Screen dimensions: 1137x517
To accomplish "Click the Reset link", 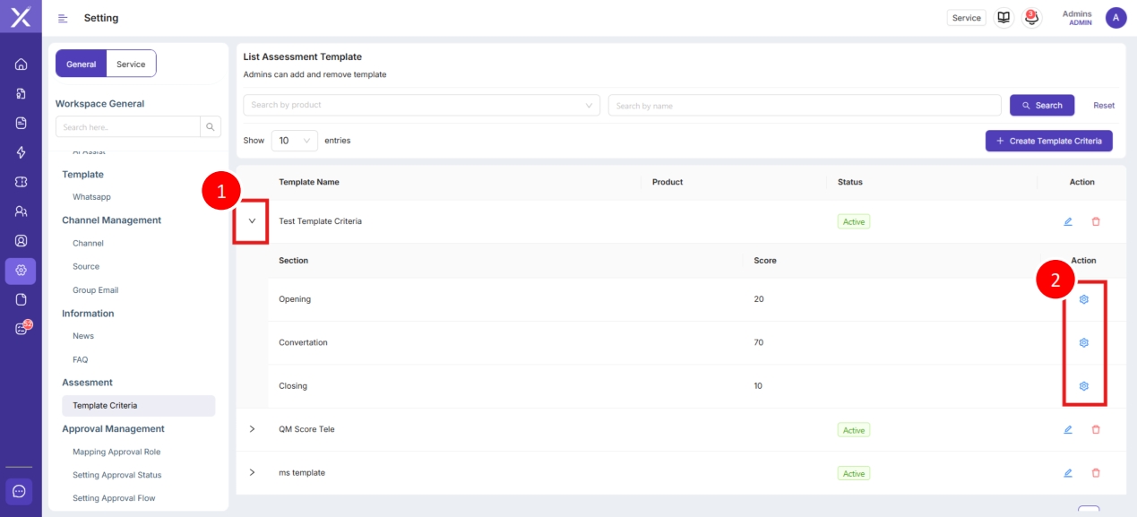I will [1103, 106].
